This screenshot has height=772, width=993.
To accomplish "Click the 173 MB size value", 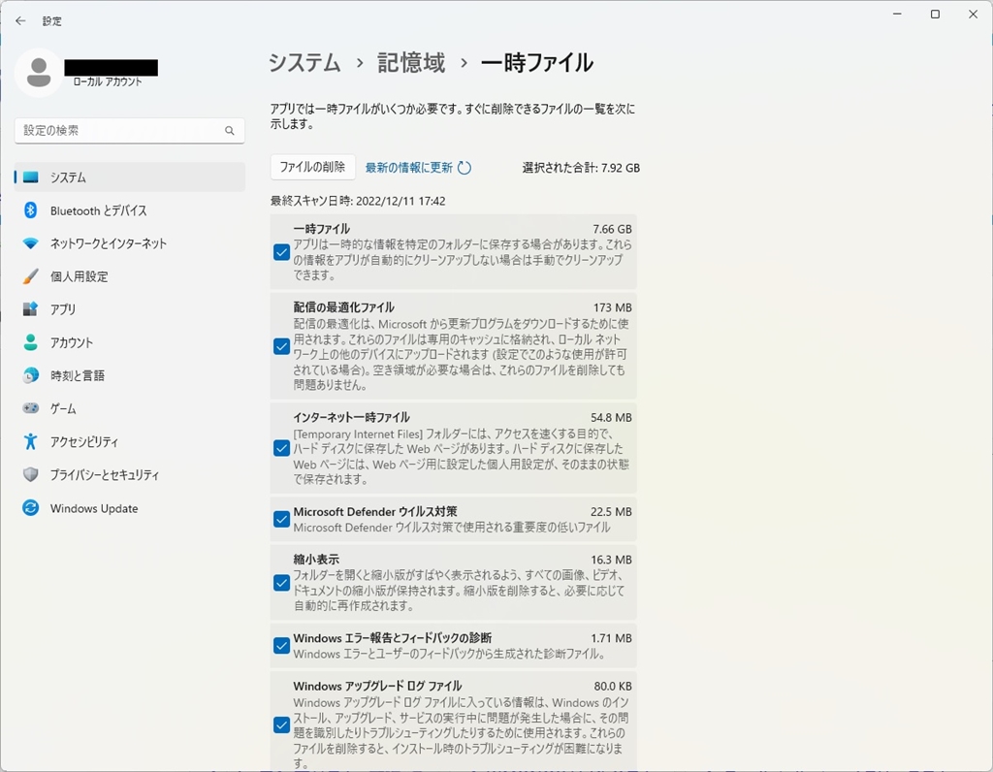I will pos(613,307).
